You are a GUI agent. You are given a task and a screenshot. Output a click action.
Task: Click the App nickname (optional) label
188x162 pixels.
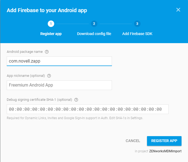[26, 76]
